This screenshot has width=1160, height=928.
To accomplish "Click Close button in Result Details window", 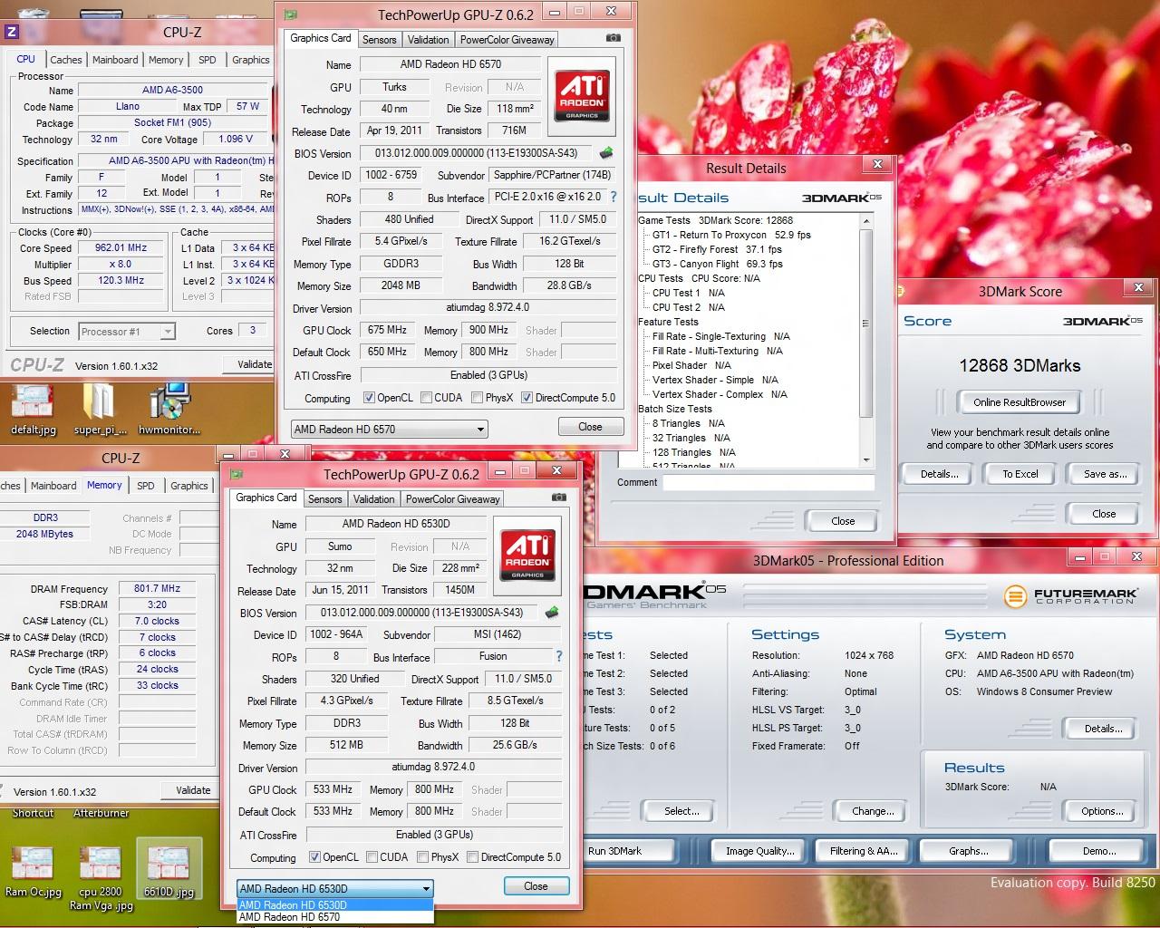I will pyautogui.click(x=842, y=521).
